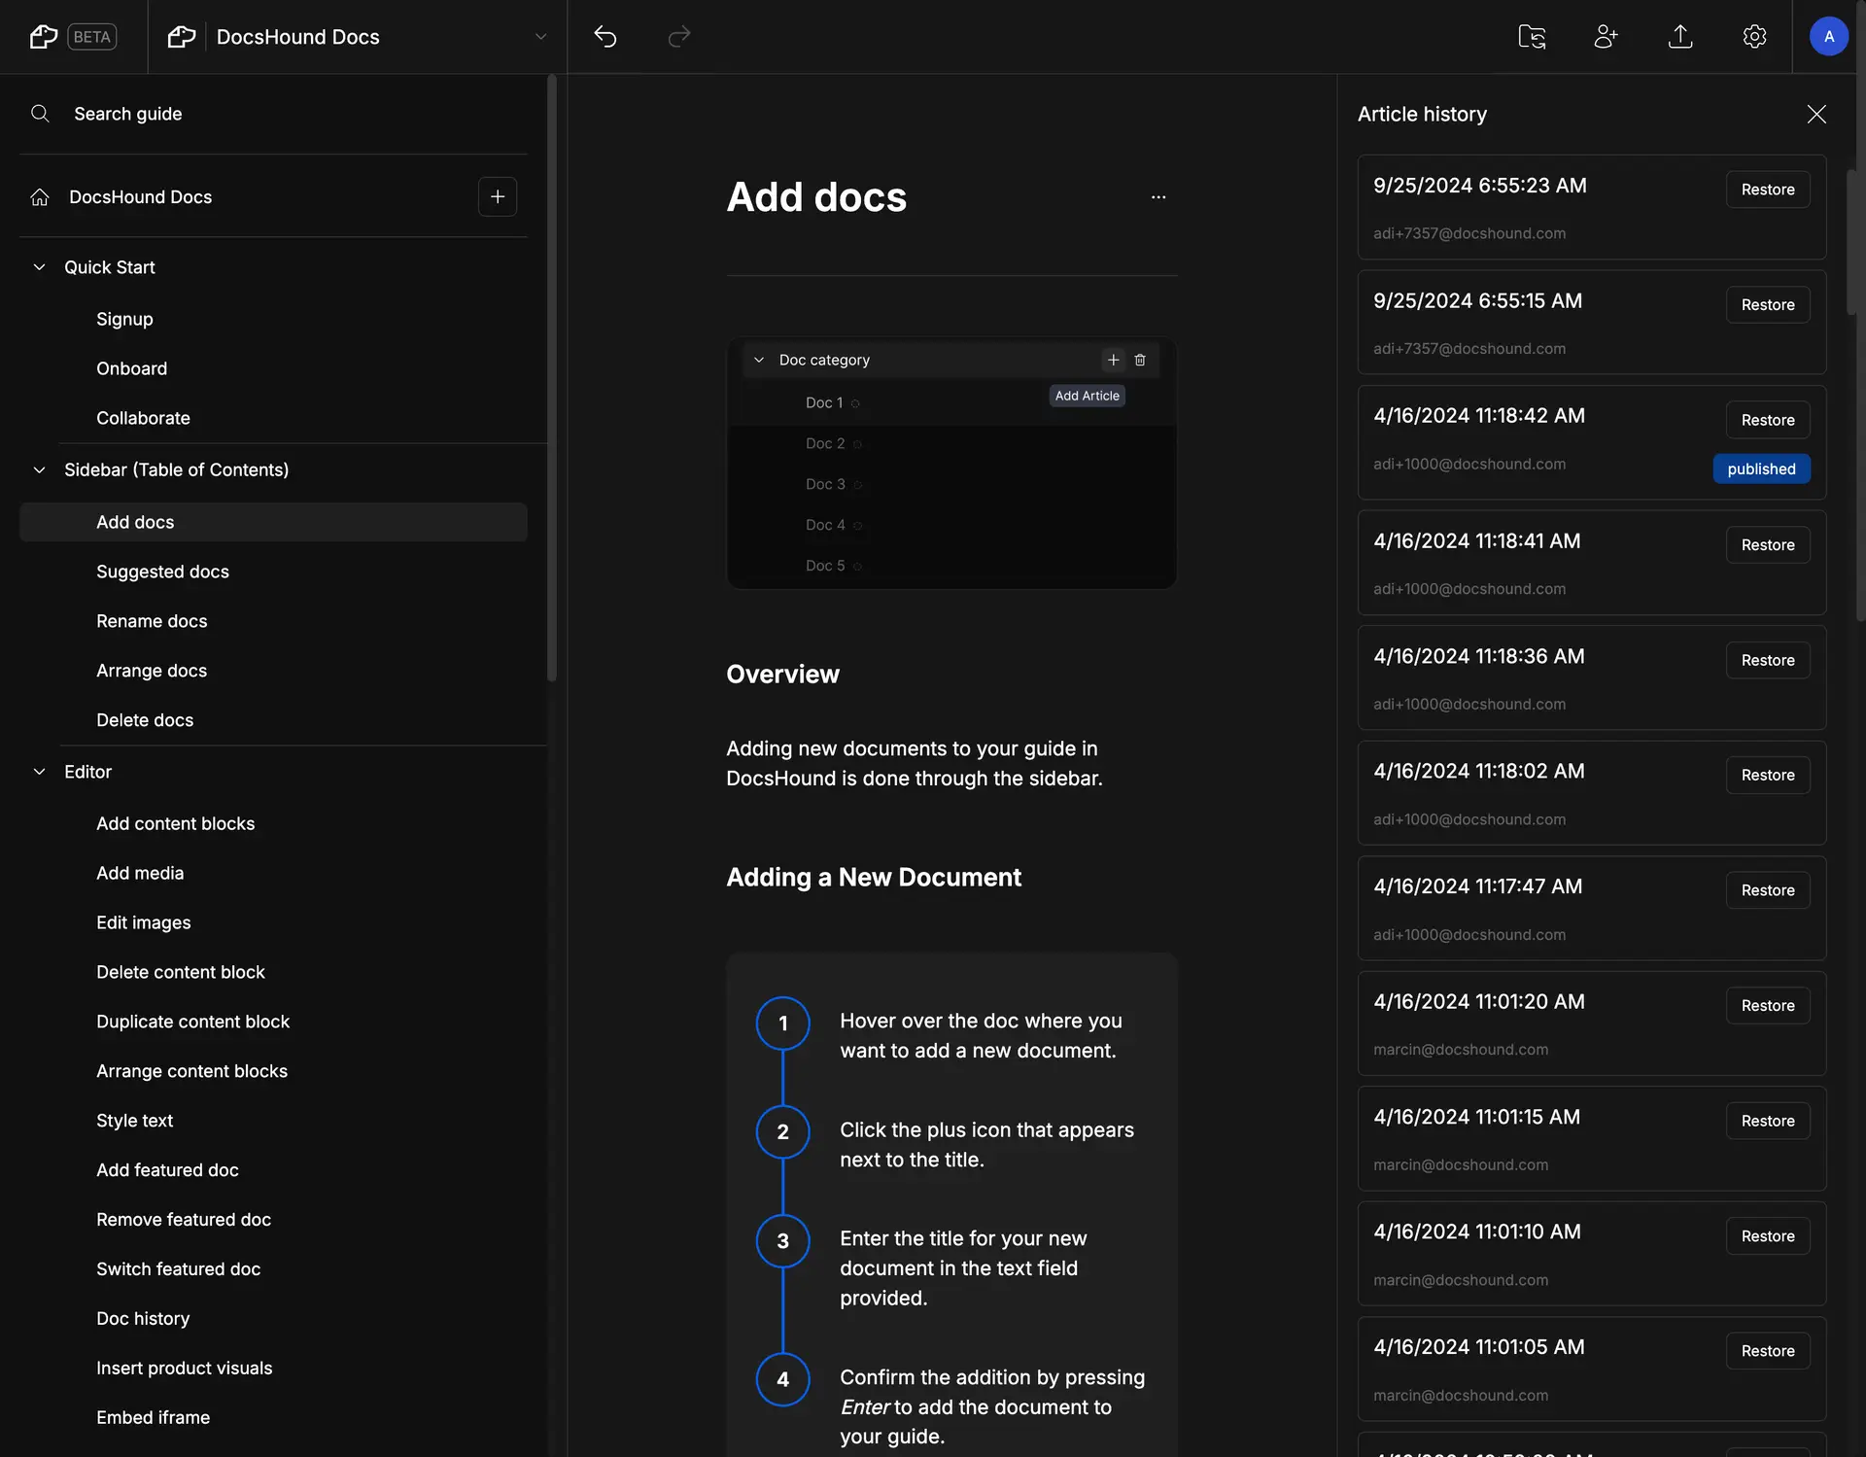Restore version from 9/25/2024 6:55:23 AM

click(x=1768, y=190)
